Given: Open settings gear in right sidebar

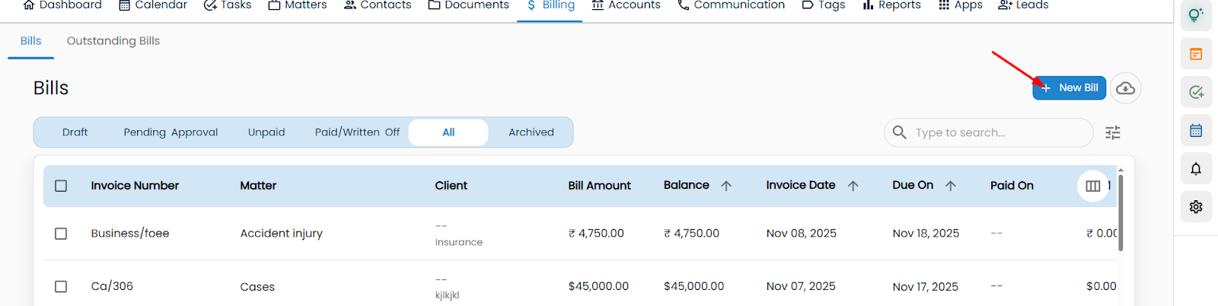Looking at the screenshot, I should tap(1195, 207).
